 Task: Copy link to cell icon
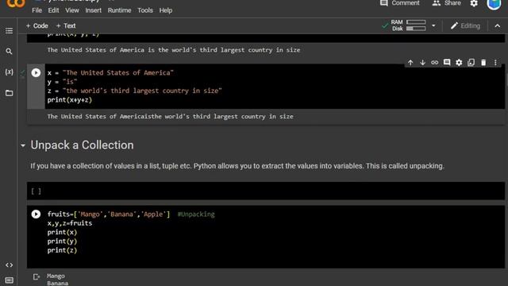point(434,63)
